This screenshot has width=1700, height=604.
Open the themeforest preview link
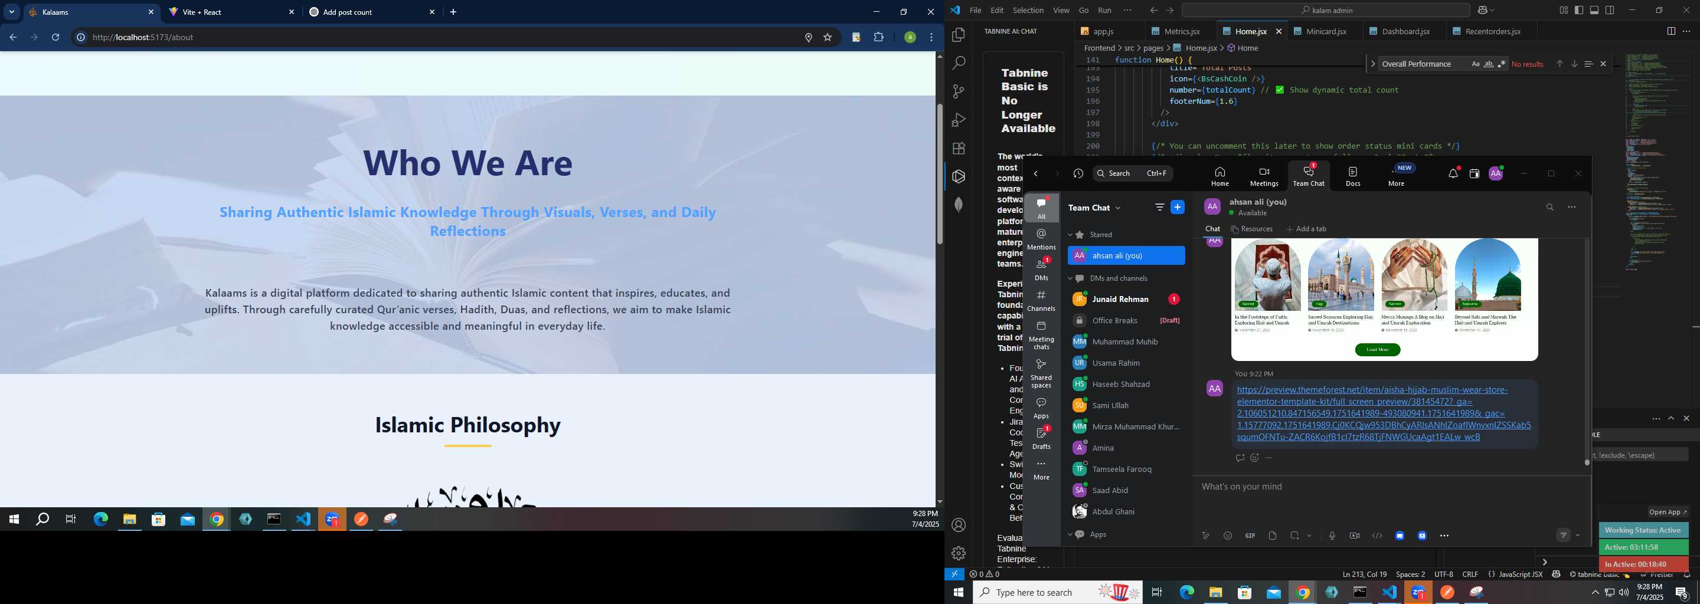[x=1383, y=413]
